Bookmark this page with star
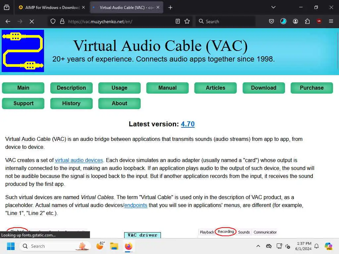The width and height of the screenshot is (339, 254). [187, 21]
